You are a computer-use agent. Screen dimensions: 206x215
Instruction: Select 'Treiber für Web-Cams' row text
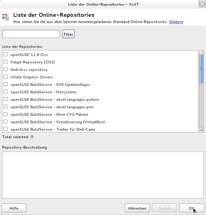[x=76, y=129]
